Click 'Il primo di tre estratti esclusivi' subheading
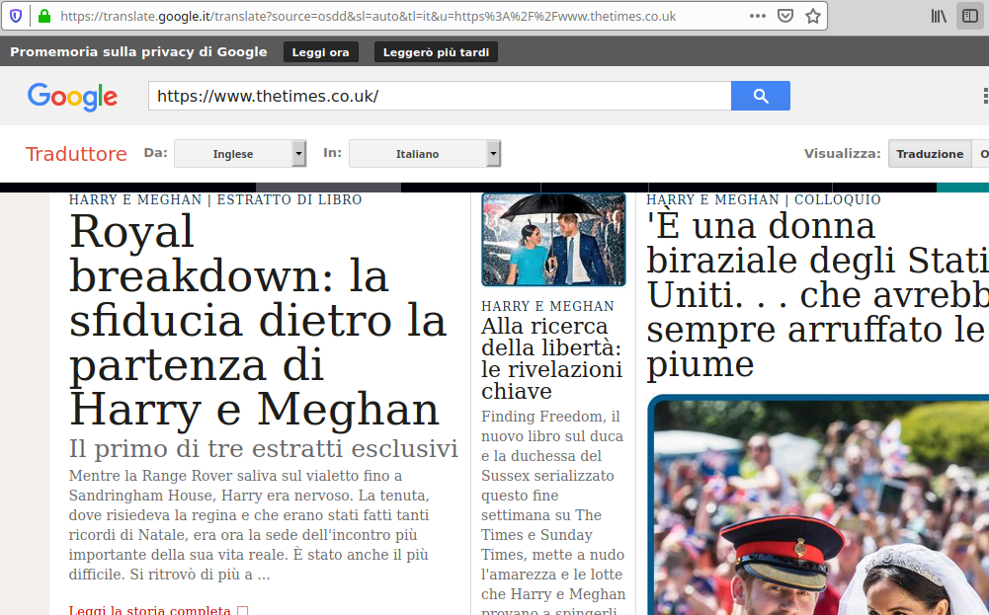989x615 pixels. tap(264, 448)
